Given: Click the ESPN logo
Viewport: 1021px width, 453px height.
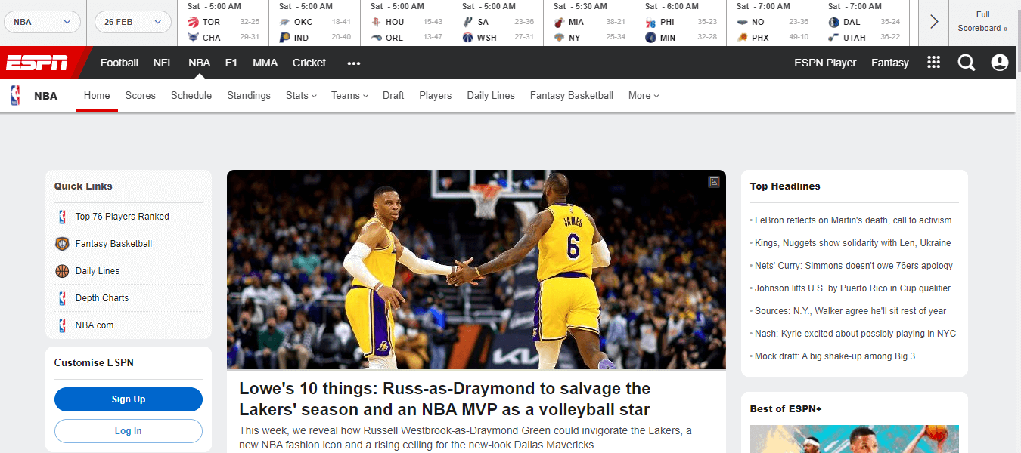Looking at the screenshot, I should click(x=37, y=63).
